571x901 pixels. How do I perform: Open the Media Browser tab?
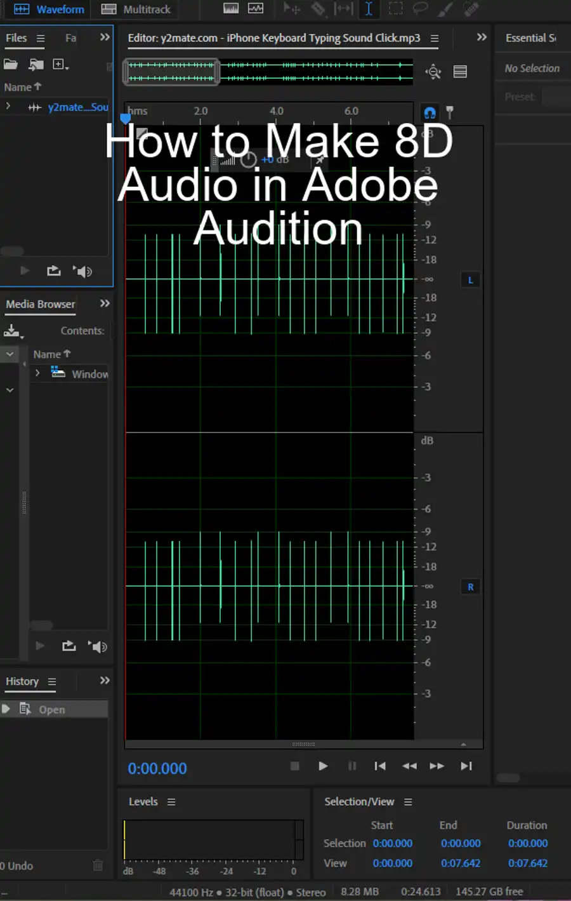[41, 304]
